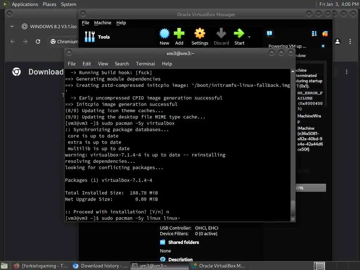Open the terminal File menu
This screenshot has width=360, height=270.
pos(72,64)
